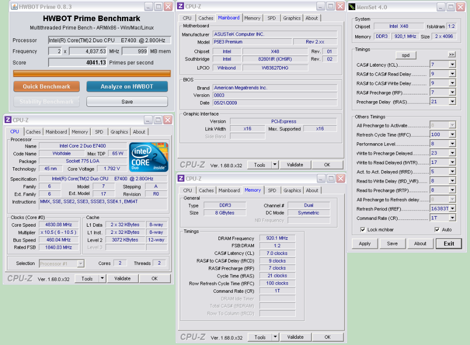
Task: Open Graphics tab in CPU window
Action: click(x=119, y=132)
